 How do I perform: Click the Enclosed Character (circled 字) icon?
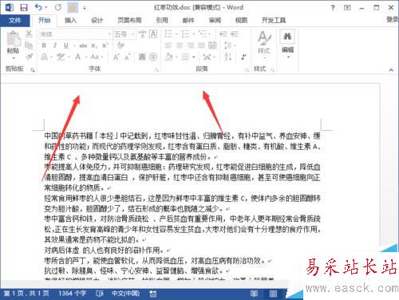coord(153,57)
